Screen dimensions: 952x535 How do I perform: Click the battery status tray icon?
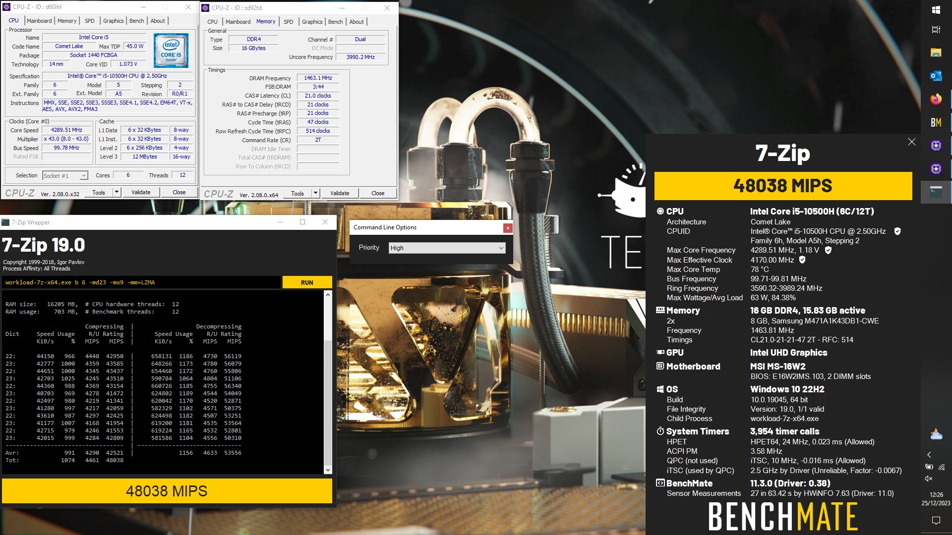pos(929,467)
